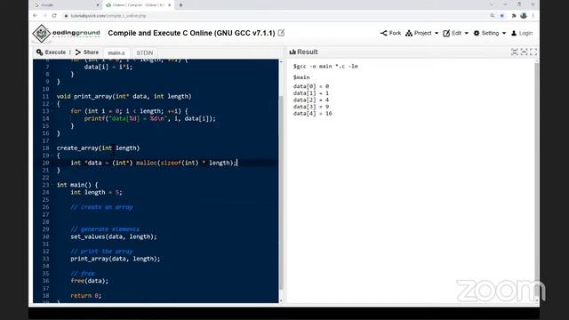
Task: Click the '$main' output line
Action: point(301,77)
